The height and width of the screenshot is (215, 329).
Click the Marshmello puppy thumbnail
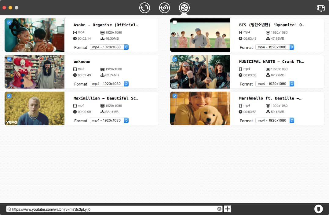pyautogui.click(x=200, y=108)
